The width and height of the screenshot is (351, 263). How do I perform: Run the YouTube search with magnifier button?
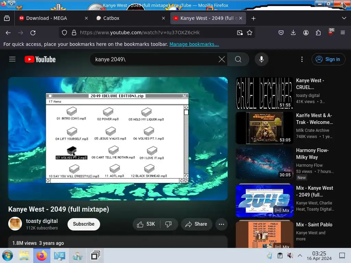[238, 59]
